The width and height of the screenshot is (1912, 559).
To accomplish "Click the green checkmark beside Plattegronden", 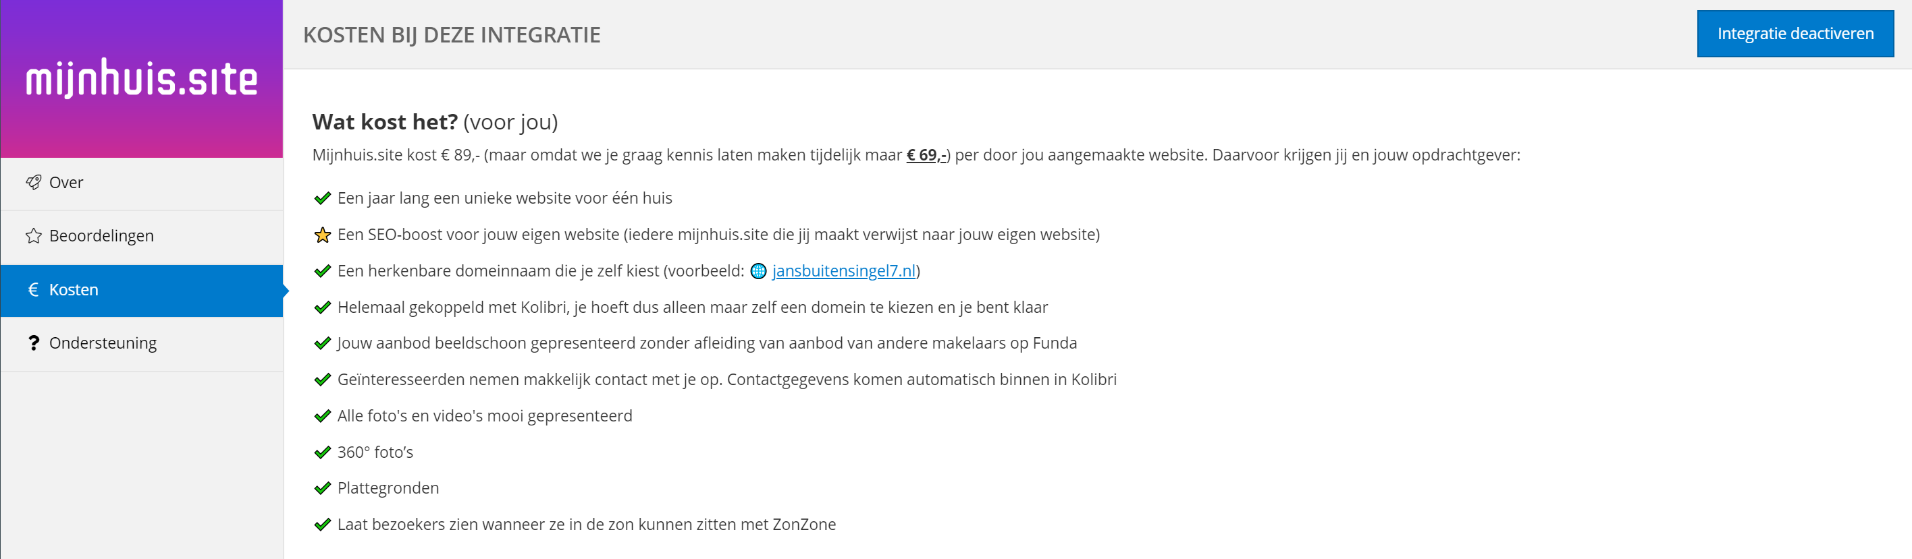I will click(x=322, y=489).
